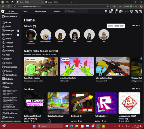Open friend Aeonian's avatar
144x129 pixels.
pyautogui.click(x=60, y=34)
